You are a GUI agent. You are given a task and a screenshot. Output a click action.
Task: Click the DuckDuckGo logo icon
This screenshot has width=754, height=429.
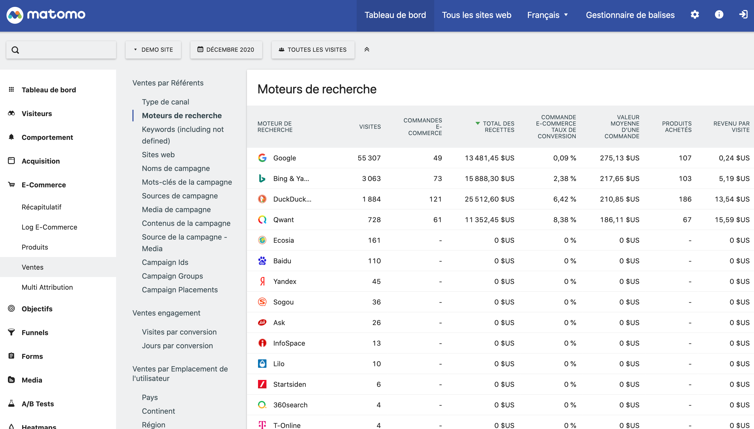pos(262,199)
